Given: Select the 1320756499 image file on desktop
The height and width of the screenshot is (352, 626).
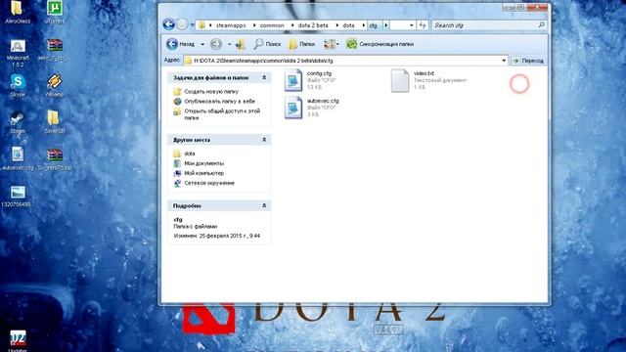Looking at the screenshot, I should 17,197.
